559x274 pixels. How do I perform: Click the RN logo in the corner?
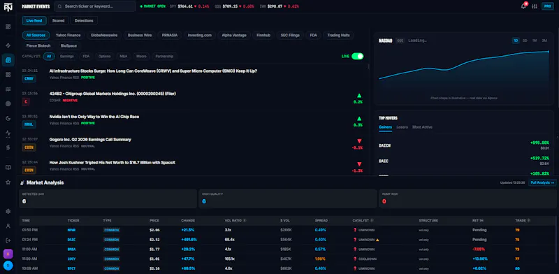tap(8, 7)
